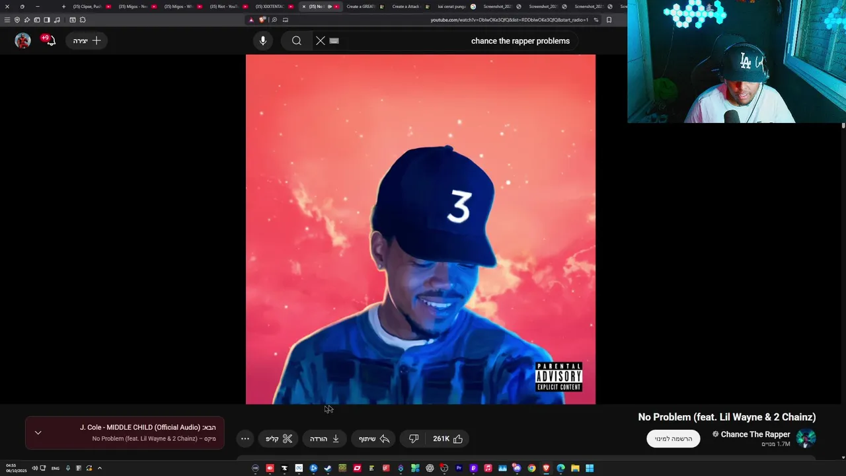Screen dimensions: 846x476
Task: Open ChatGPT from the taskbar
Action: (x=430, y=468)
